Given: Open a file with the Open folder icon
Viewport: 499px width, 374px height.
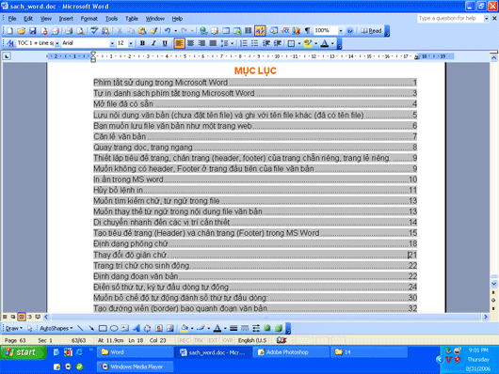Looking at the screenshot, I should [21, 31].
